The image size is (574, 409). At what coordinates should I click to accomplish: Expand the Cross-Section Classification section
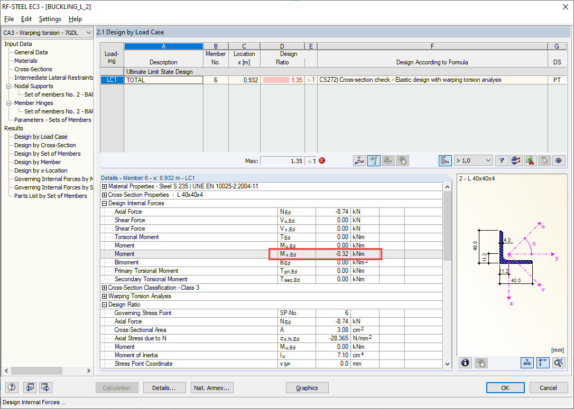coord(104,288)
